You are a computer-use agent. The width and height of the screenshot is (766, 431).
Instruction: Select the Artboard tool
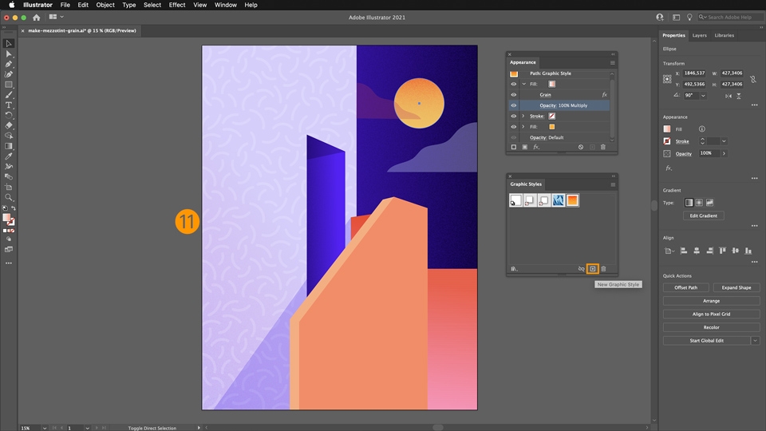click(x=8, y=187)
